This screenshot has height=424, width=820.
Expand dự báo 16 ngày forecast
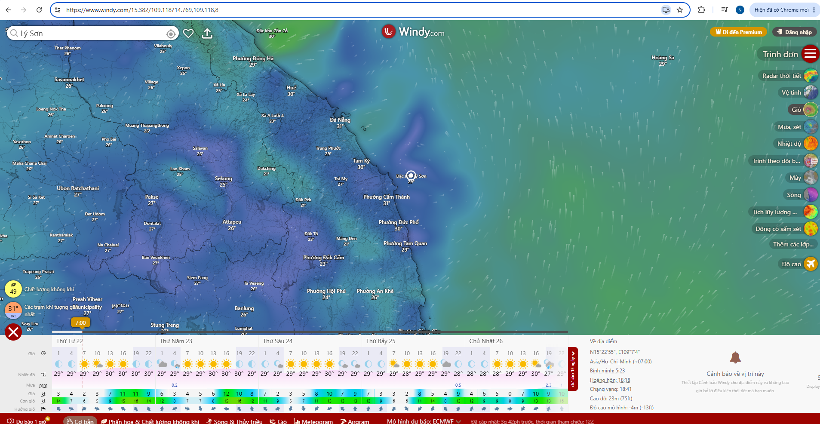pos(573,369)
